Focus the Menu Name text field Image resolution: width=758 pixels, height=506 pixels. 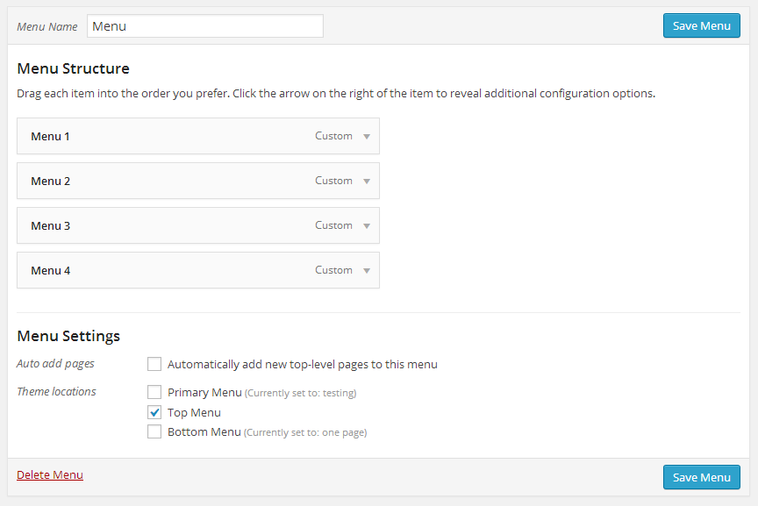pos(204,26)
